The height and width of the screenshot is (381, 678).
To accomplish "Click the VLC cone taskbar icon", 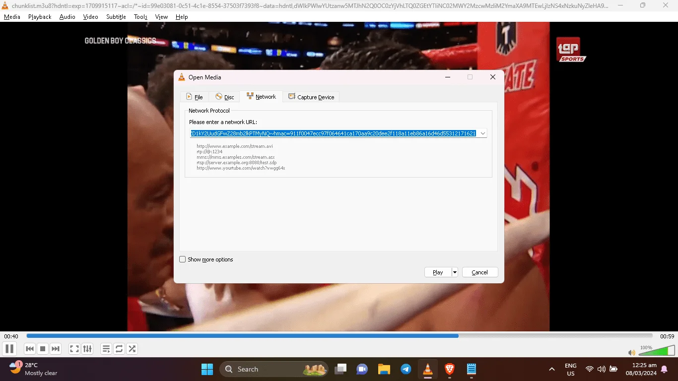I will click(427, 369).
